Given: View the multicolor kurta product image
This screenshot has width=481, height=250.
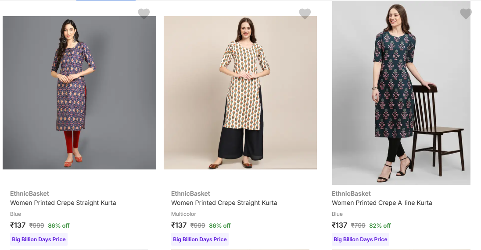Looking at the screenshot, I should (x=240, y=93).
